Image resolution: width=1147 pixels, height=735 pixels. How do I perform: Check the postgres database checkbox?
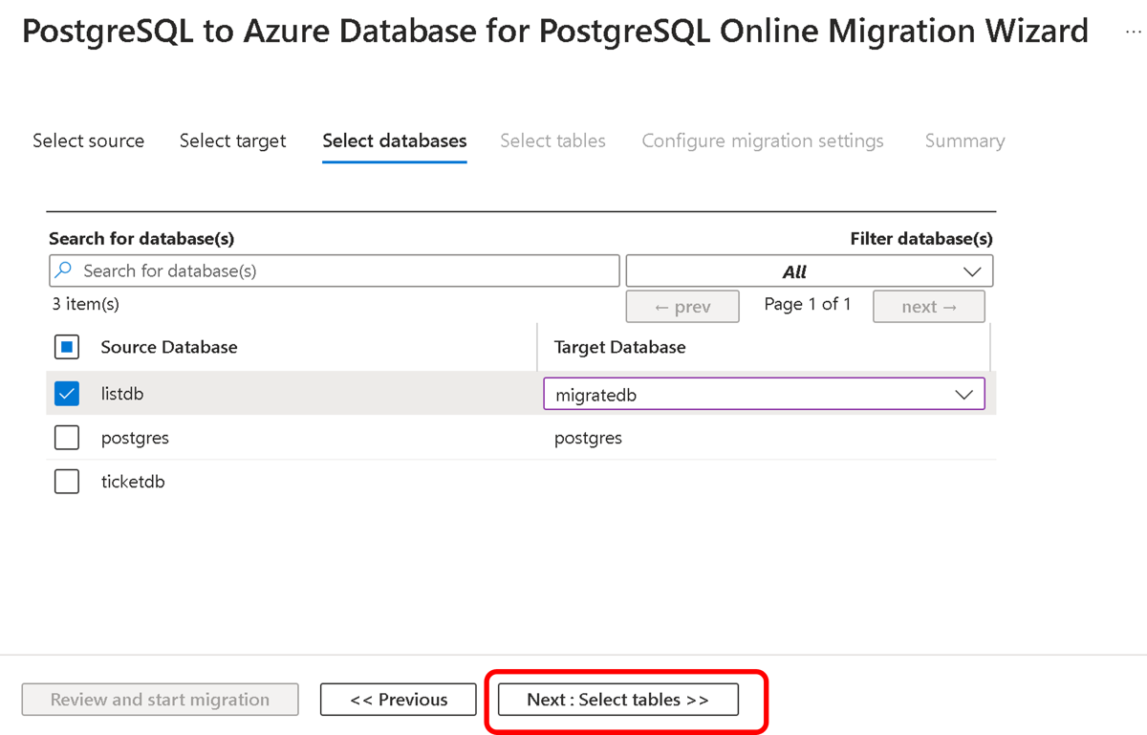point(67,438)
